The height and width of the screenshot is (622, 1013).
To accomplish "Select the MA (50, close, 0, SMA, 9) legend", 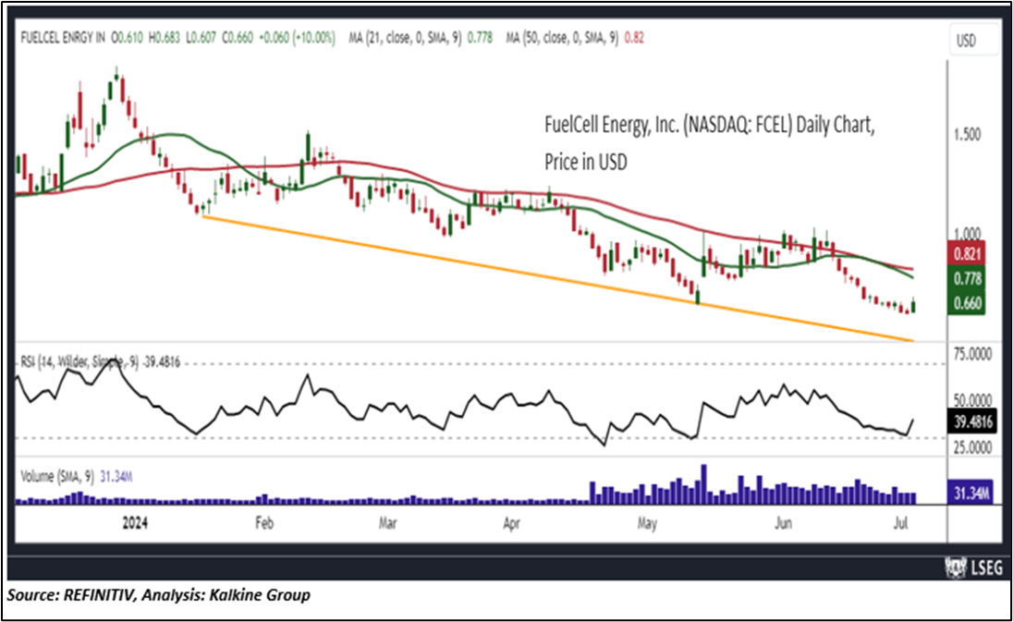I will [x=575, y=38].
